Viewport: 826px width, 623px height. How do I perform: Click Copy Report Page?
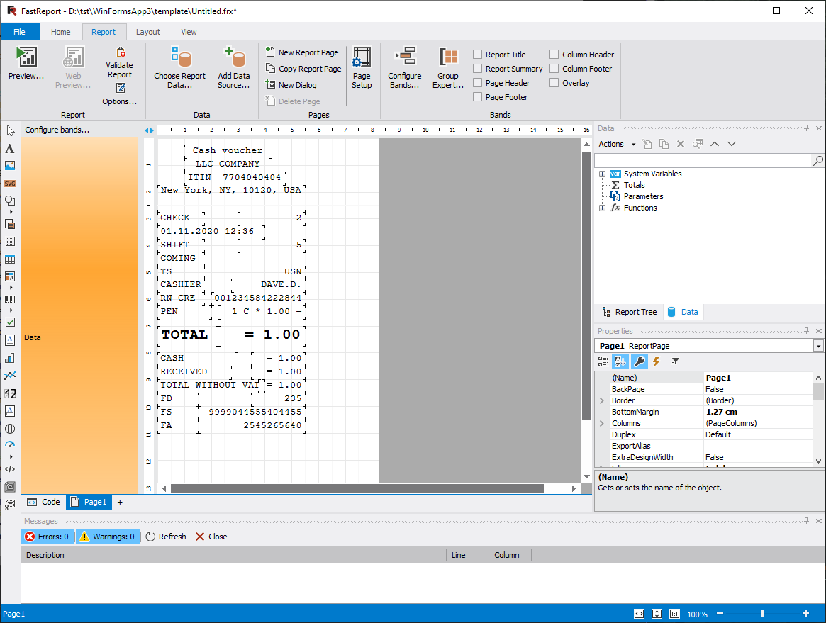click(x=303, y=69)
